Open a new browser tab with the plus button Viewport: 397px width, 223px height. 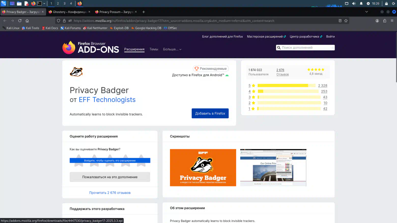[144, 12]
